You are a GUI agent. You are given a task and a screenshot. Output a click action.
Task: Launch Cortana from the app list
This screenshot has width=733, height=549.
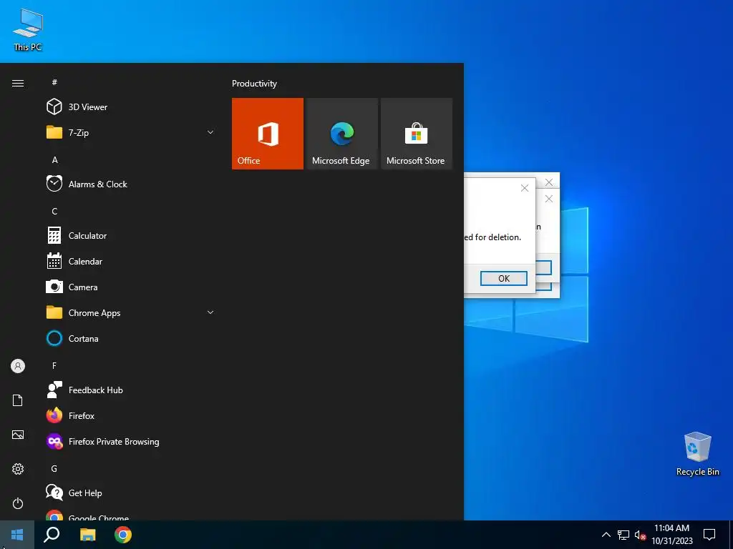click(131, 338)
